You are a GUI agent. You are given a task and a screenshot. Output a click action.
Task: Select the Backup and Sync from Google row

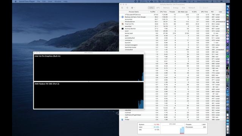[x=172, y=17]
